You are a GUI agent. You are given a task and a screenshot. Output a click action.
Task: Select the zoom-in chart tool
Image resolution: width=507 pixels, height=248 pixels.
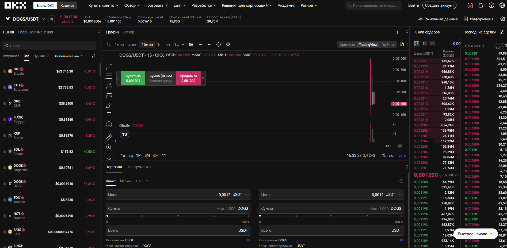(x=109, y=147)
